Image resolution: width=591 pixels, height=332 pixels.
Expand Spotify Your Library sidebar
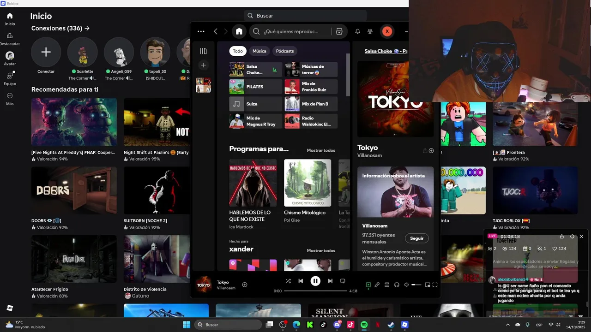coord(203,51)
